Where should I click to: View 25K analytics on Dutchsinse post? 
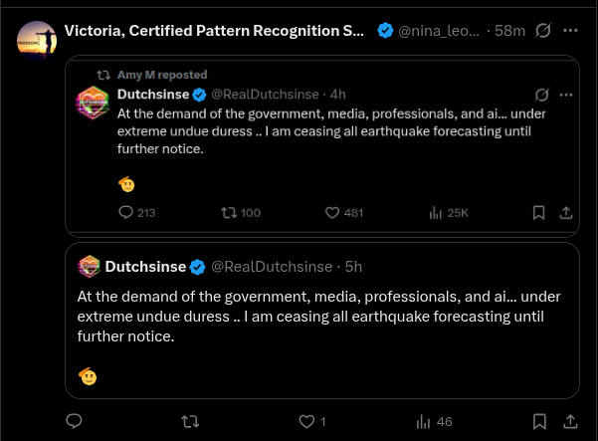(x=449, y=212)
